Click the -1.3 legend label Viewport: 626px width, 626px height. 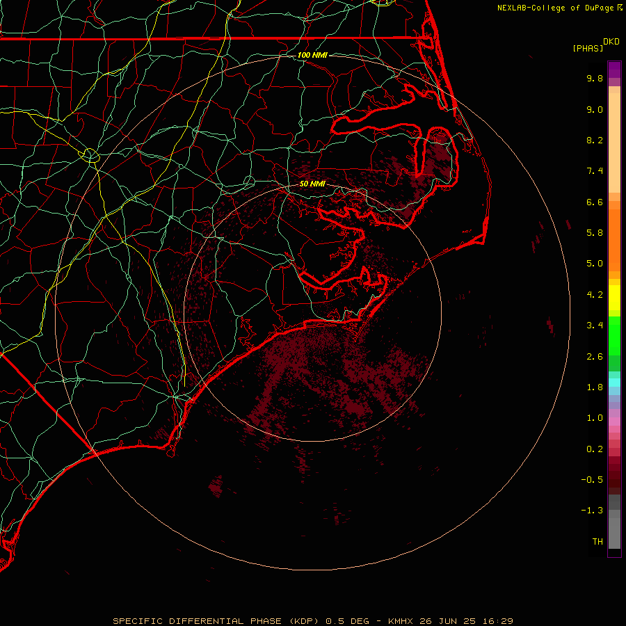[592, 511]
